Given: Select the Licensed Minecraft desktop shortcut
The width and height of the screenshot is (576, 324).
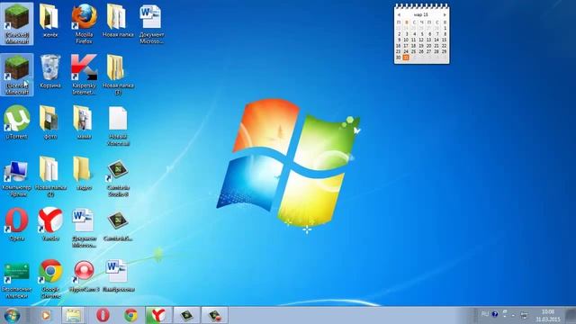Looking at the screenshot, I should pos(17,75).
